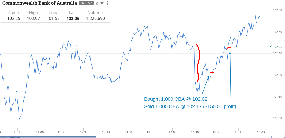Click the red dash marker at the sell point

228,48
